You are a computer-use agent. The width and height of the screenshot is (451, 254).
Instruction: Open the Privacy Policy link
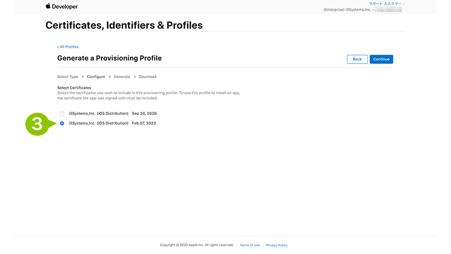pyautogui.click(x=276, y=245)
